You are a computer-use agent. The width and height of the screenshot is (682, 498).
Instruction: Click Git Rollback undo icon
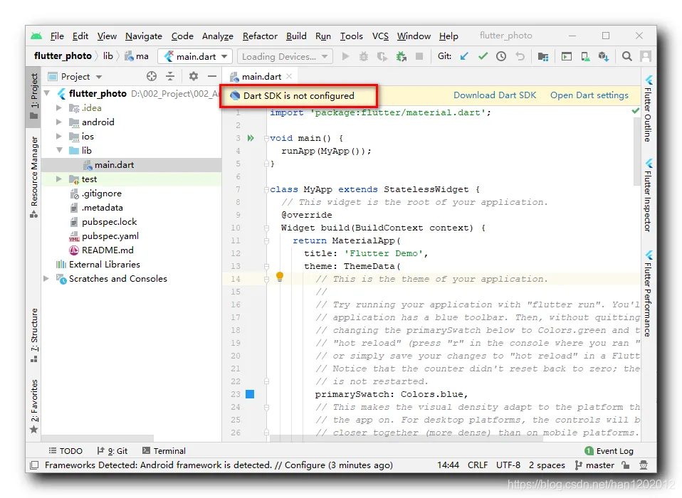[520, 56]
